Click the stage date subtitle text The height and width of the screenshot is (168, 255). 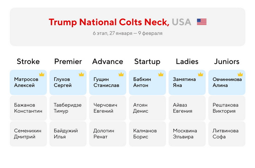[127, 33]
